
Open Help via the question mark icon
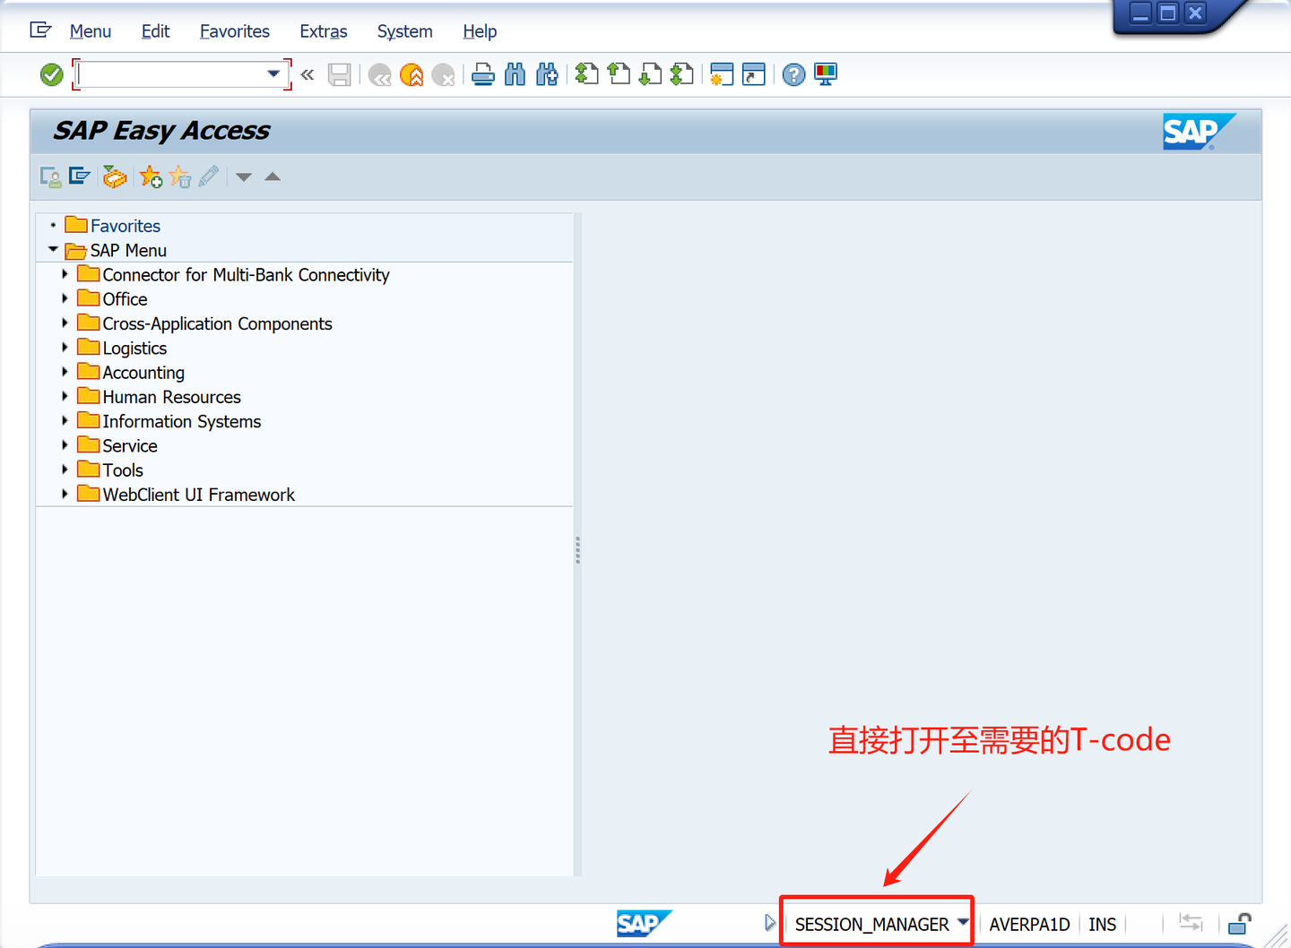coord(793,74)
